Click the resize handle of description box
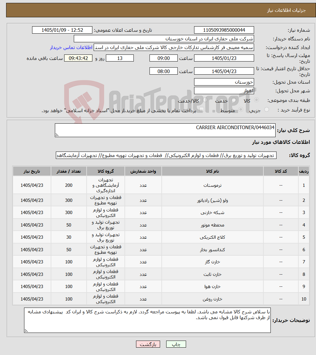 coord(57,135)
